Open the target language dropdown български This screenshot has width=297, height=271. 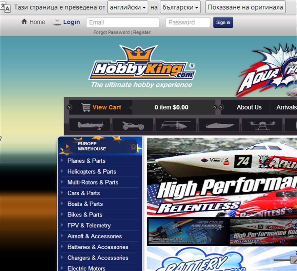click(x=180, y=7)
